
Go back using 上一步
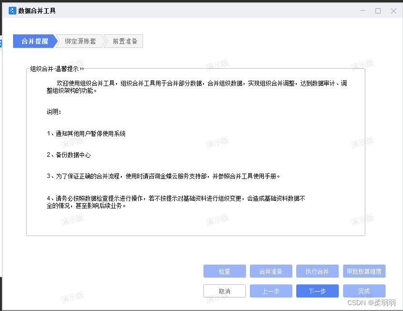point(271,291)
